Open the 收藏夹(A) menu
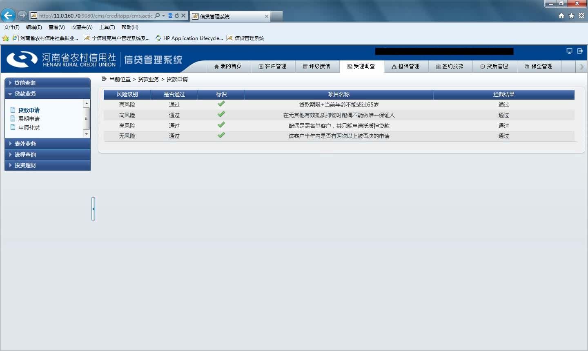Viewport: 588px width, 351px height. point(82,27)
